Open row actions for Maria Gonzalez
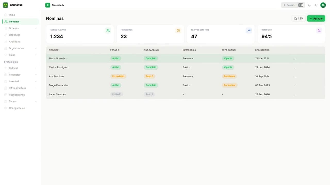This screenshot has height=185, width=330. 295,59
